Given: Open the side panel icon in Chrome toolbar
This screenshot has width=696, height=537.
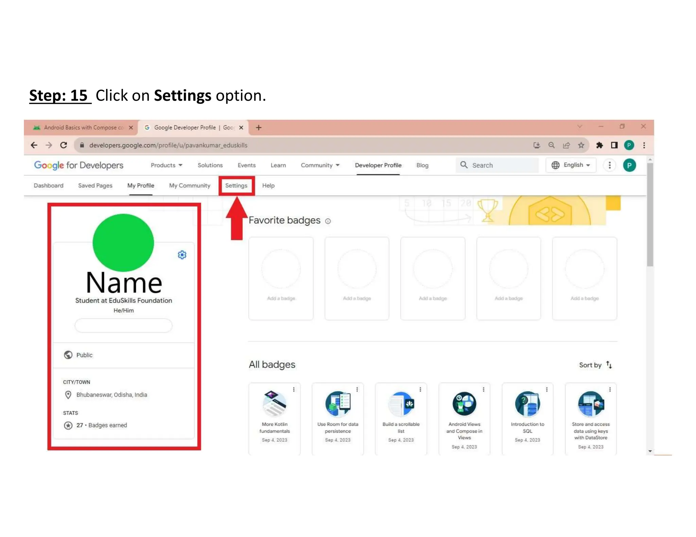Looking at the screenshot, I should pos(614,145).
